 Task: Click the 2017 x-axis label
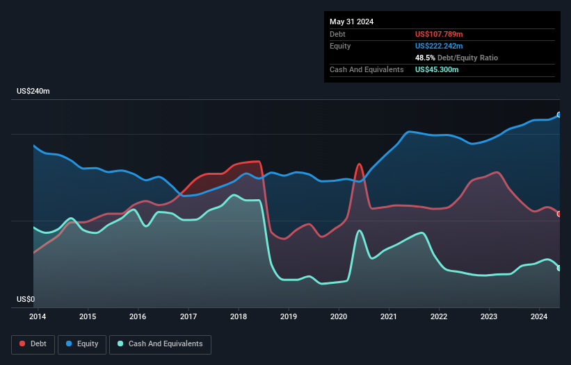(188, 316)
